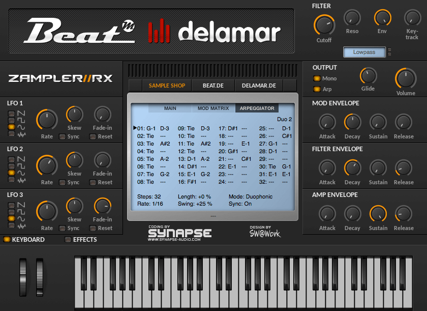
Task: Change the Length: +0 % value
Action: (194, 196)
